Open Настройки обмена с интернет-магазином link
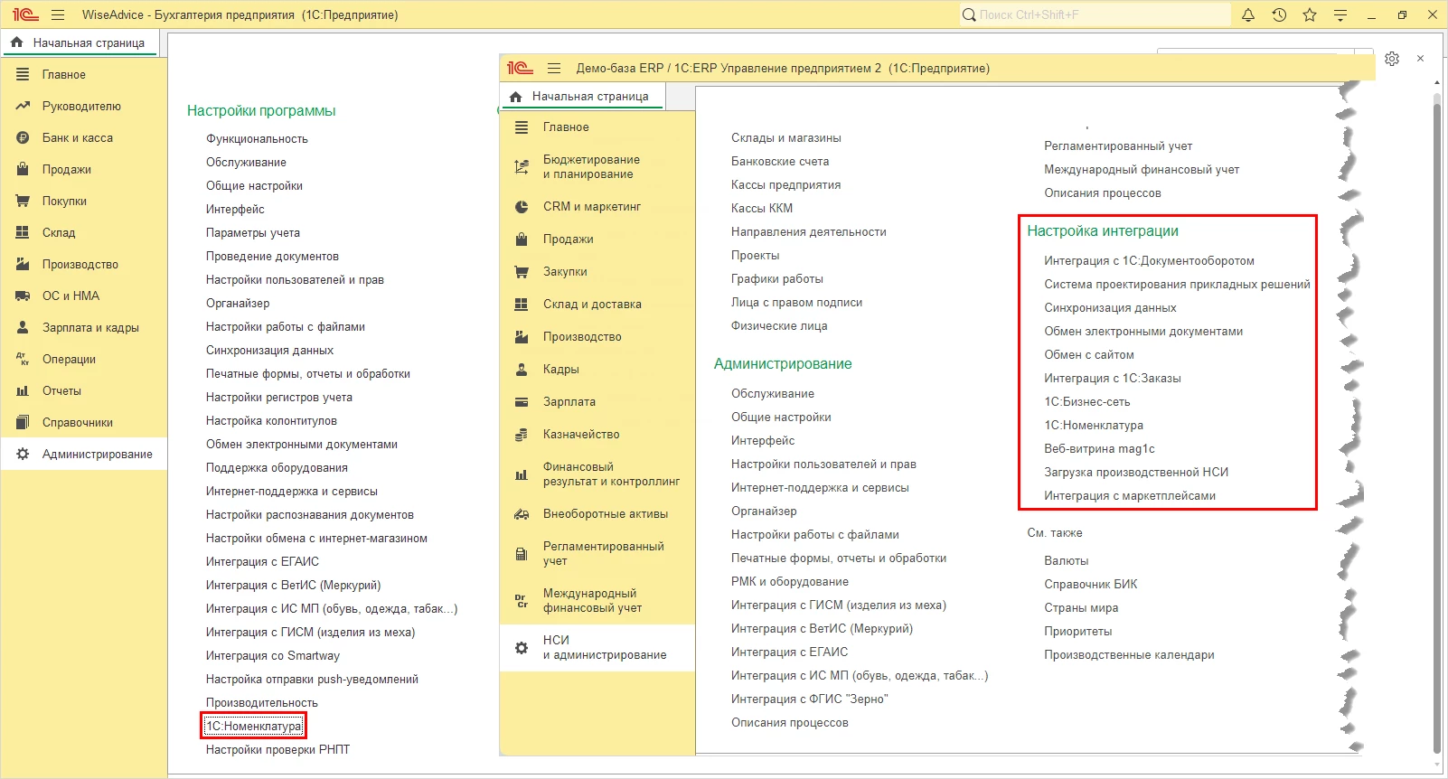 coord(316,539)
